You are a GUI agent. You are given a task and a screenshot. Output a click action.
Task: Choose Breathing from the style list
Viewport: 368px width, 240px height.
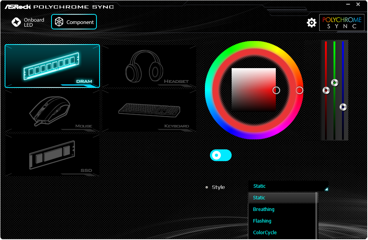click(282, 209)
